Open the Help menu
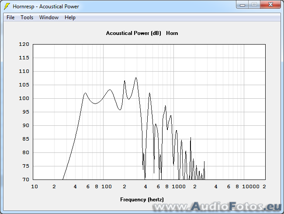The width and height of the screenshot is (284, 214). pos(70,17)
